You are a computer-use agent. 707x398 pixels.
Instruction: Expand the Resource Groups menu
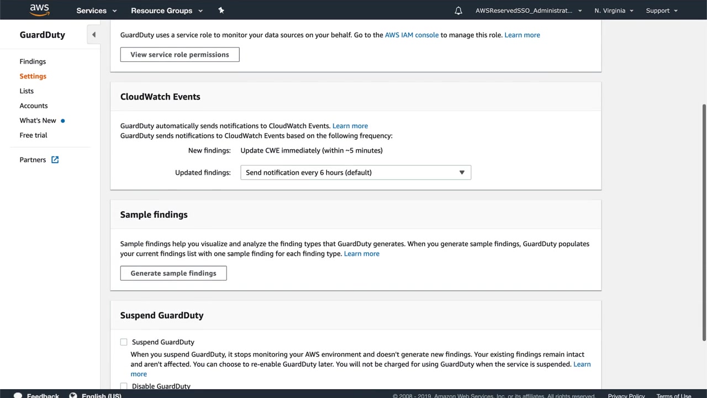point(167,11)
